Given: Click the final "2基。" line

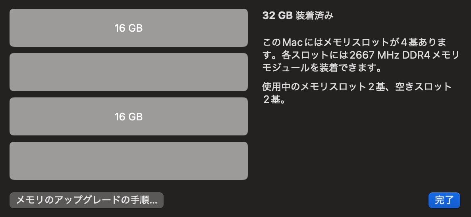Looking at the screenshot, I should [x=274, y=99].
